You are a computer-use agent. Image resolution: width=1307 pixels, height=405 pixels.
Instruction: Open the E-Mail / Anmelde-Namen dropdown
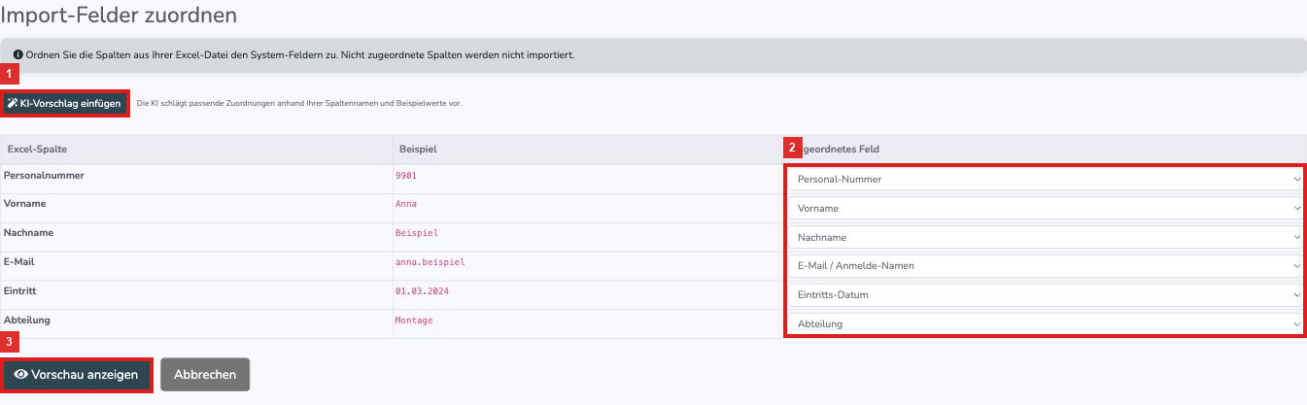(x=1046, y=266)
